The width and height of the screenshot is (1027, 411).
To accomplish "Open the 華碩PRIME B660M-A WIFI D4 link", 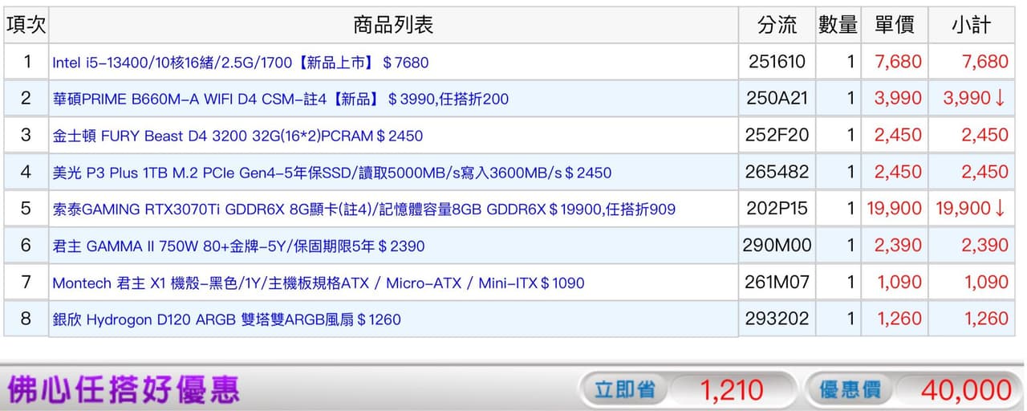I will point(280,99).
